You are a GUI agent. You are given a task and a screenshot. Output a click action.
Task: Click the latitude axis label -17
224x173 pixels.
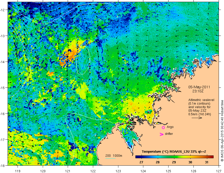(3, 140)
